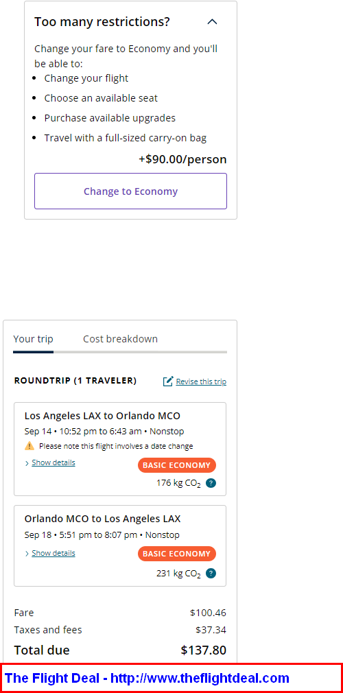
Task: Collapse the 'Too many restrictions?' chevron
Action: [x=213, y=22]
